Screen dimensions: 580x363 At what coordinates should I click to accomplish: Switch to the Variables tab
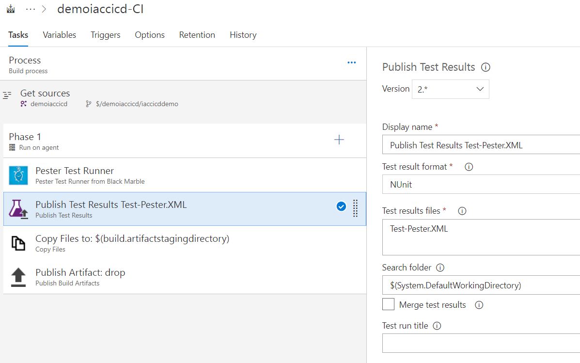click(x=59, y=35)
